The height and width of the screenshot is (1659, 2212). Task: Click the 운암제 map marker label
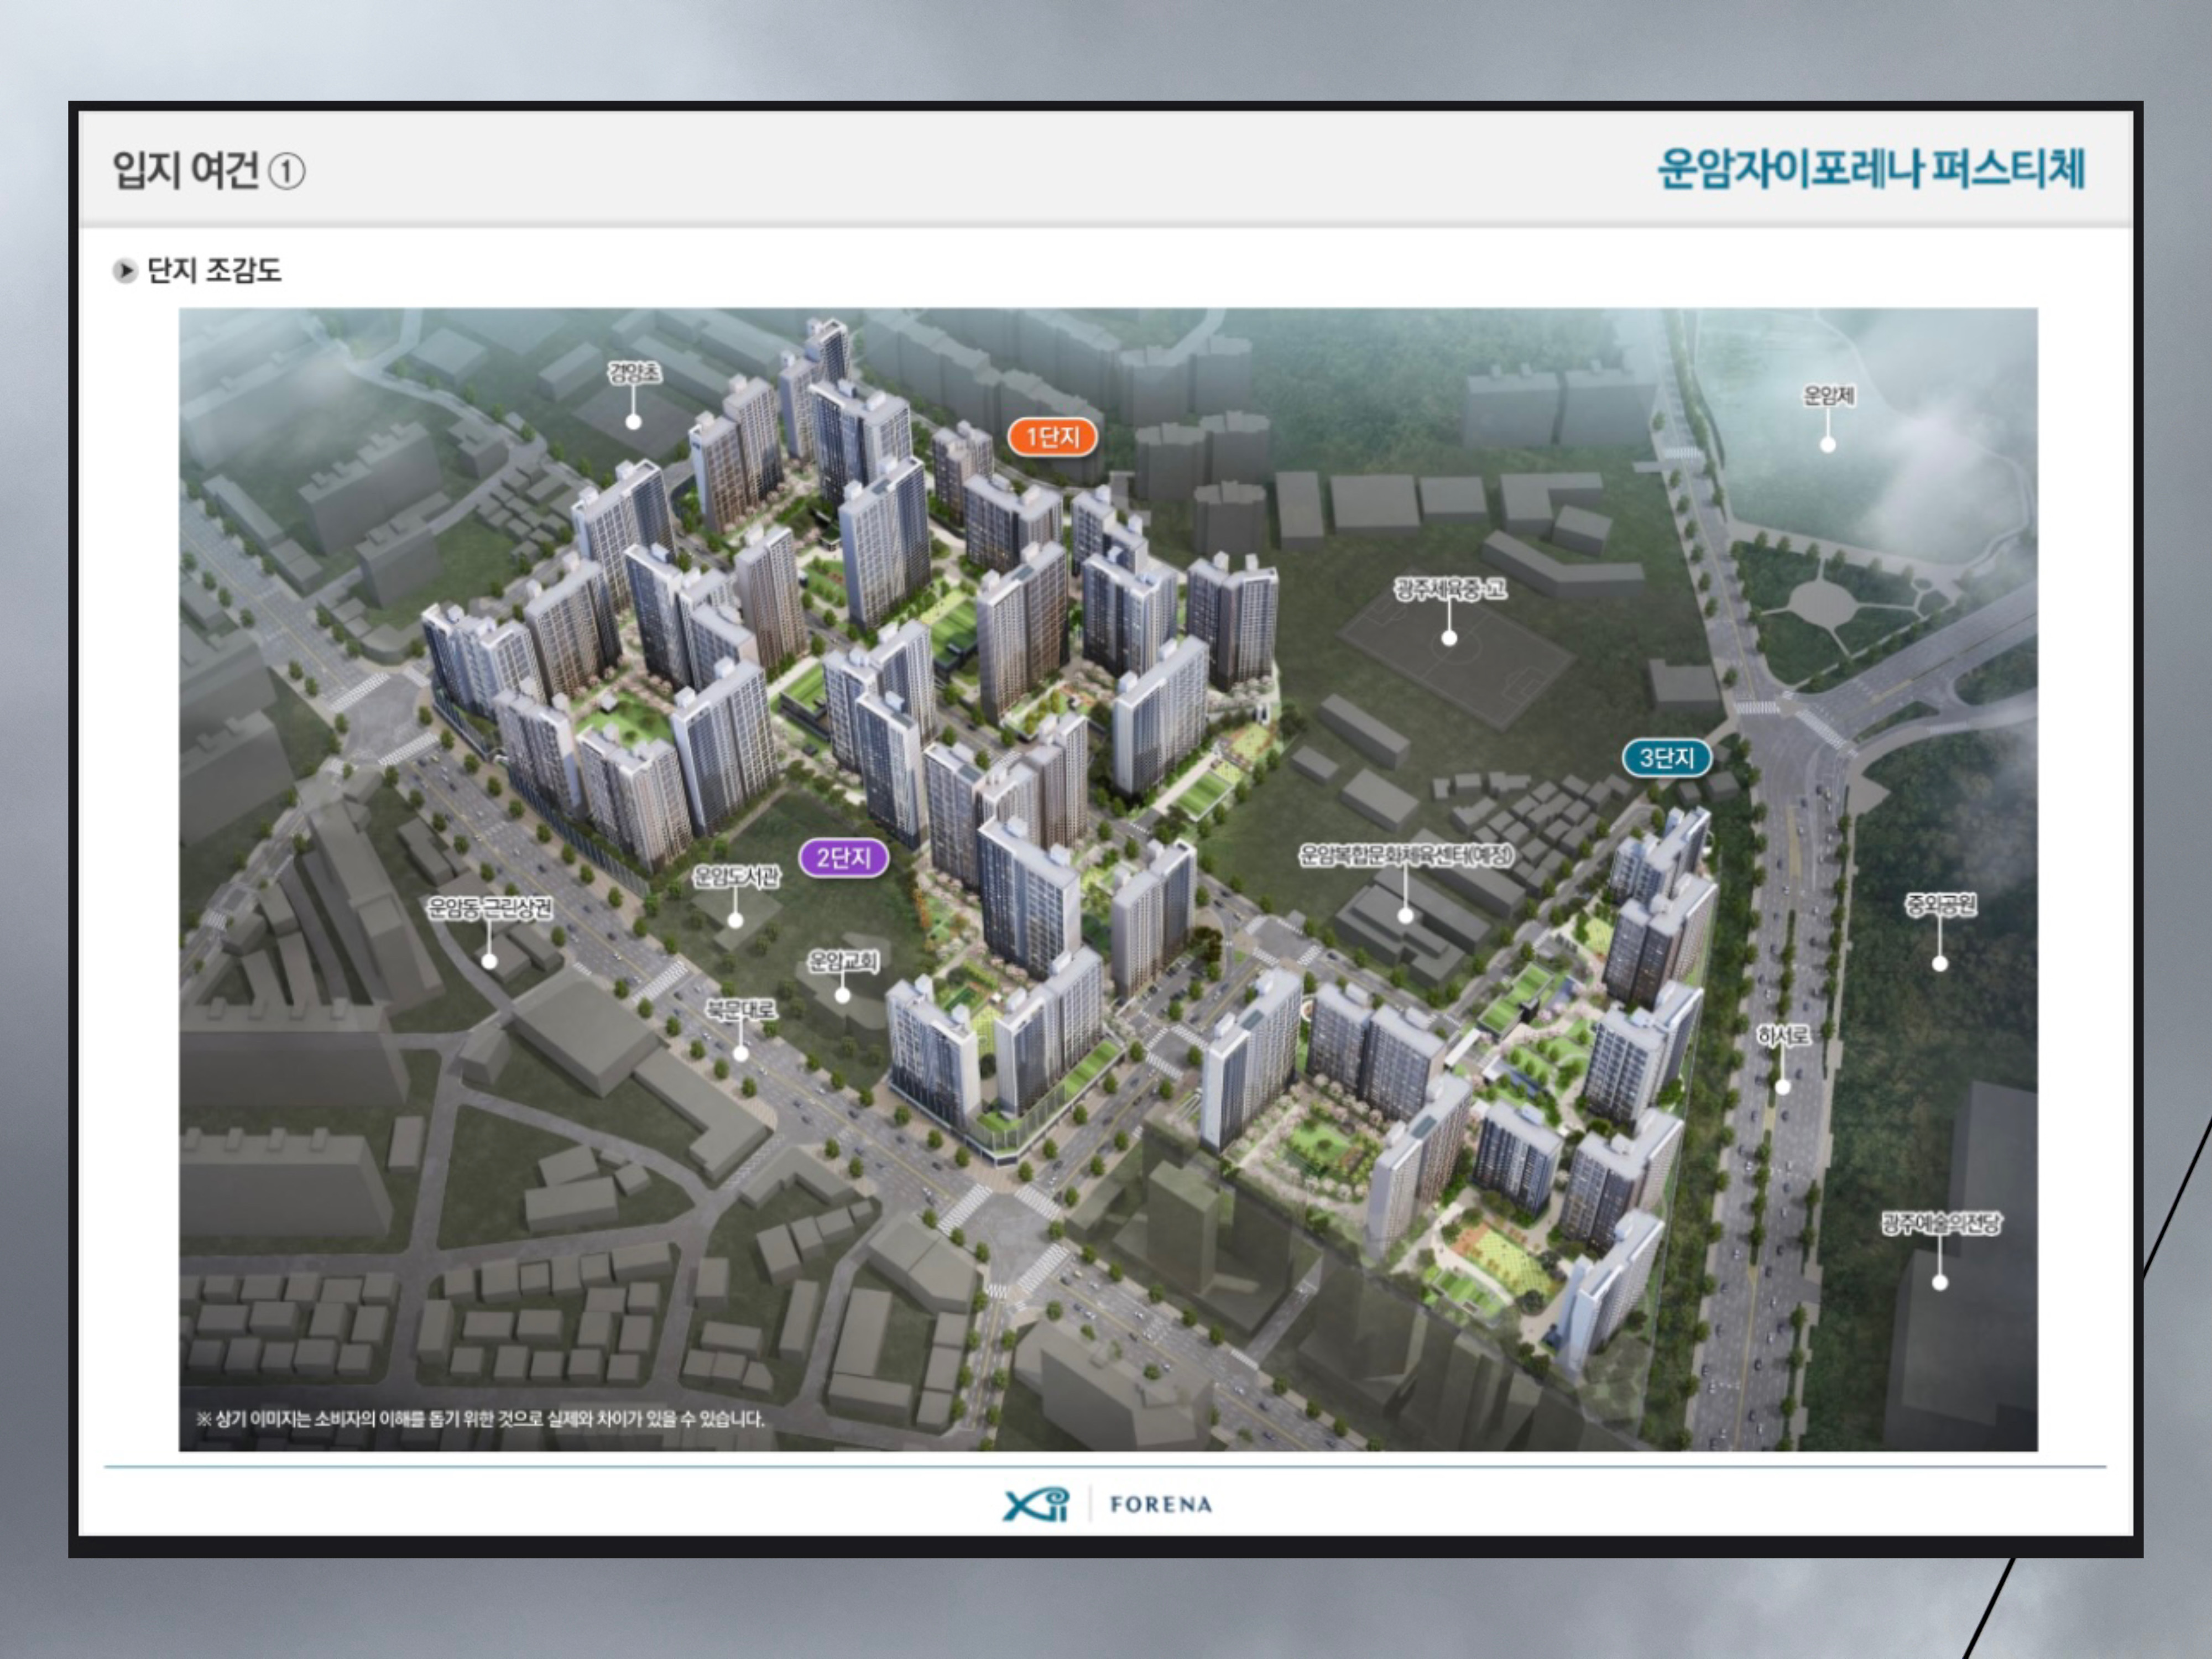coord(1828,396)
